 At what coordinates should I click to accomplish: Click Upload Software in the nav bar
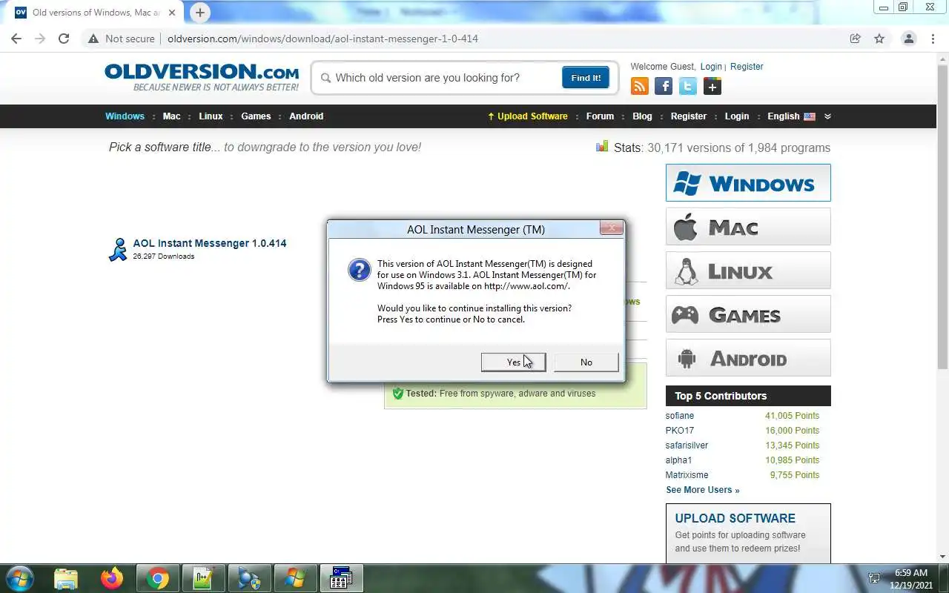tap(527, 116)
